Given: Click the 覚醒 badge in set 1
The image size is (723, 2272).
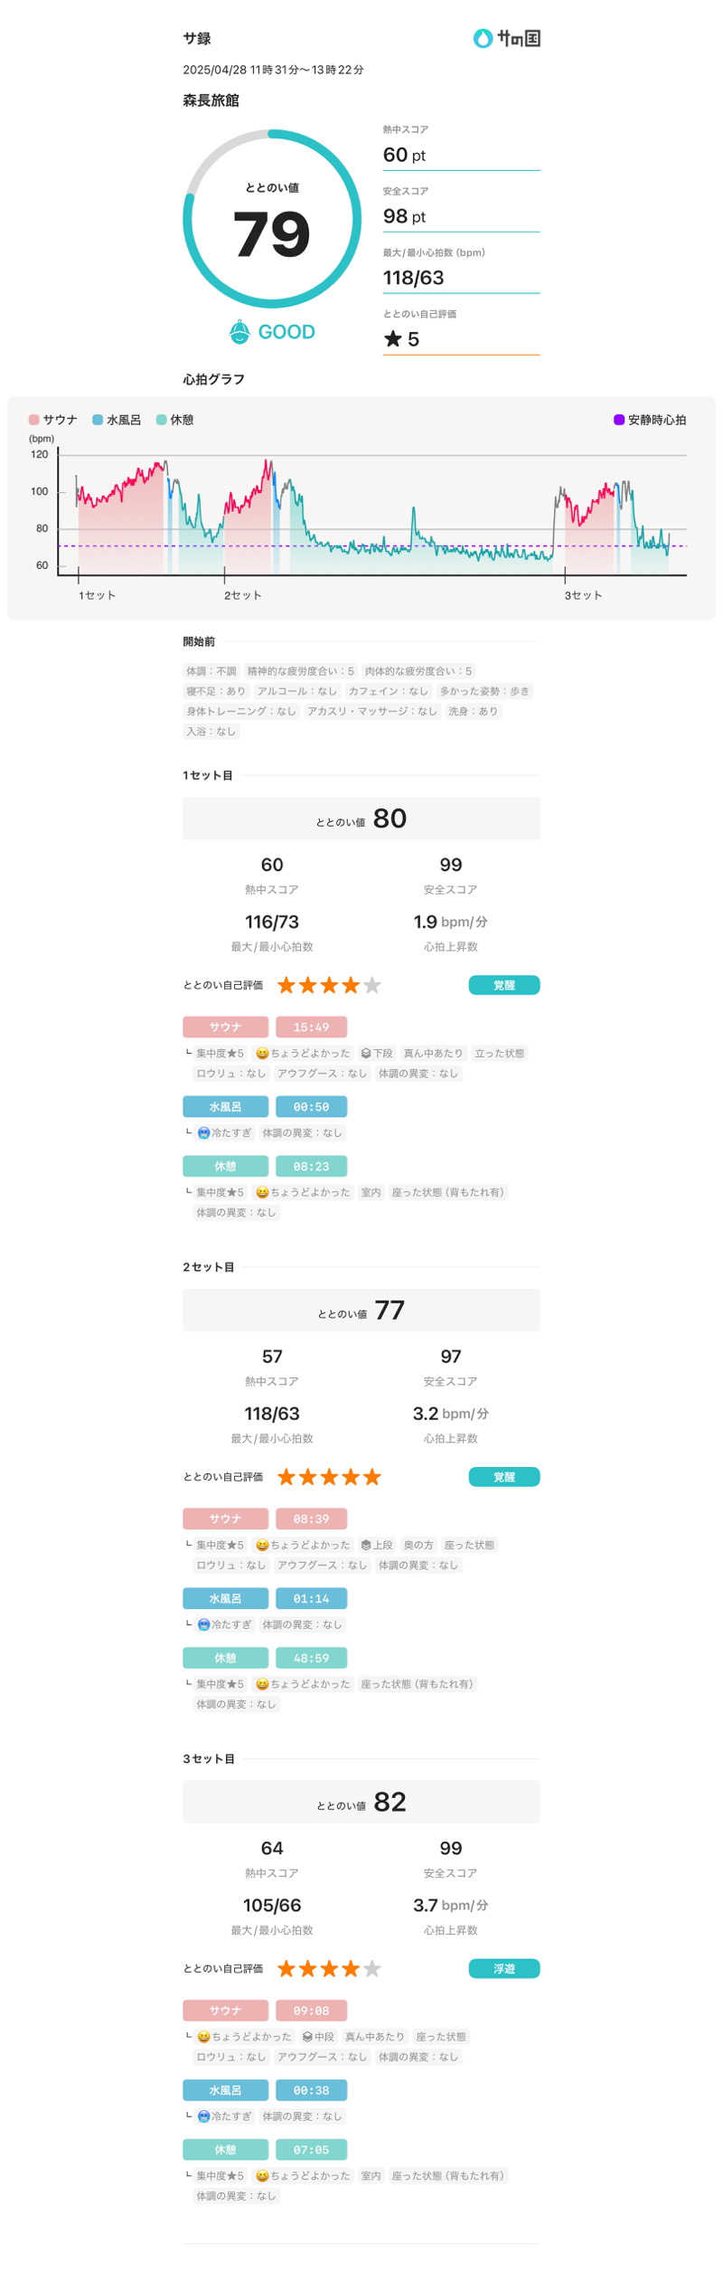Looking at the screenshot, I should tap(503, 985).
